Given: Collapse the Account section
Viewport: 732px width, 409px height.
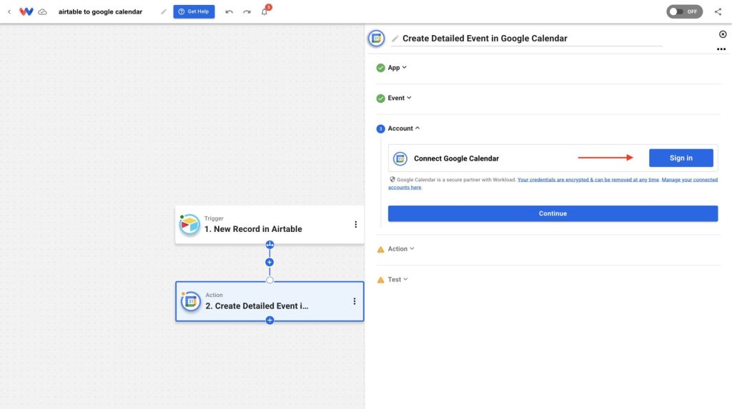Looking at the screenshot, I should coord(404,128).
